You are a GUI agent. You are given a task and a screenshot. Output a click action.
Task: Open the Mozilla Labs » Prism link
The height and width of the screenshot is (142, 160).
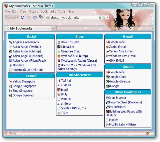(122, 124)
